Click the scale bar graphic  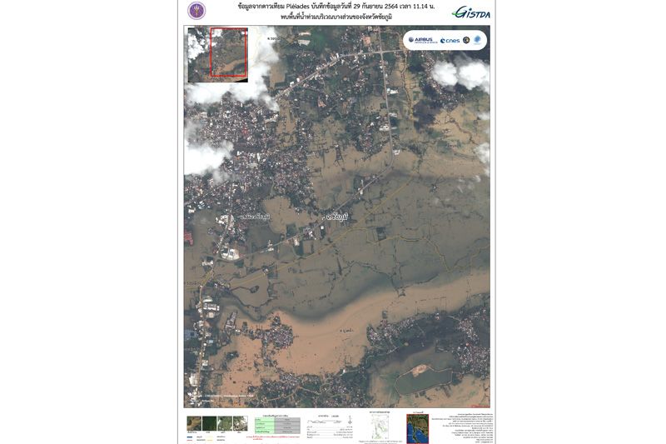[x=323, y=422]
